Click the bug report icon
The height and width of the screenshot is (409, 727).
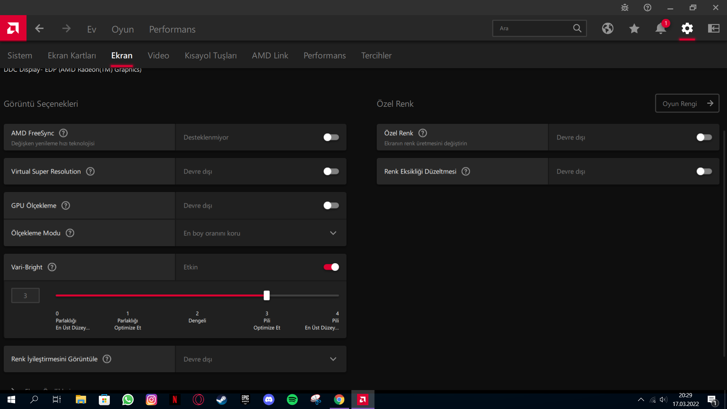[x=625, y=8]
